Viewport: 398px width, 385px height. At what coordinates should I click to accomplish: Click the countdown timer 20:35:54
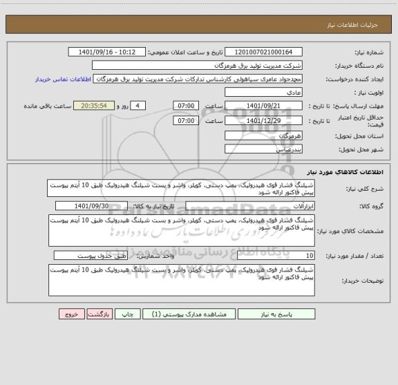pos(94,106)
